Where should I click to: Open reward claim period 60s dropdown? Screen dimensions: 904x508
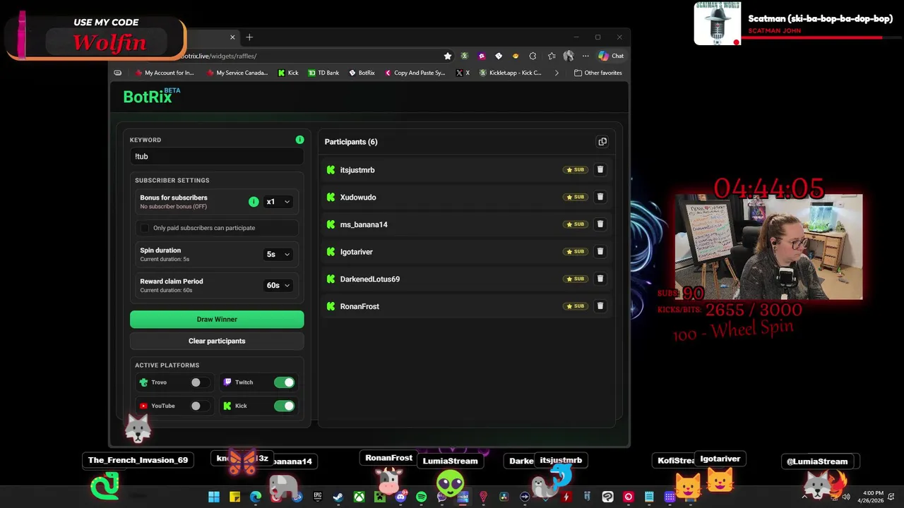click(x=278, y=285)
